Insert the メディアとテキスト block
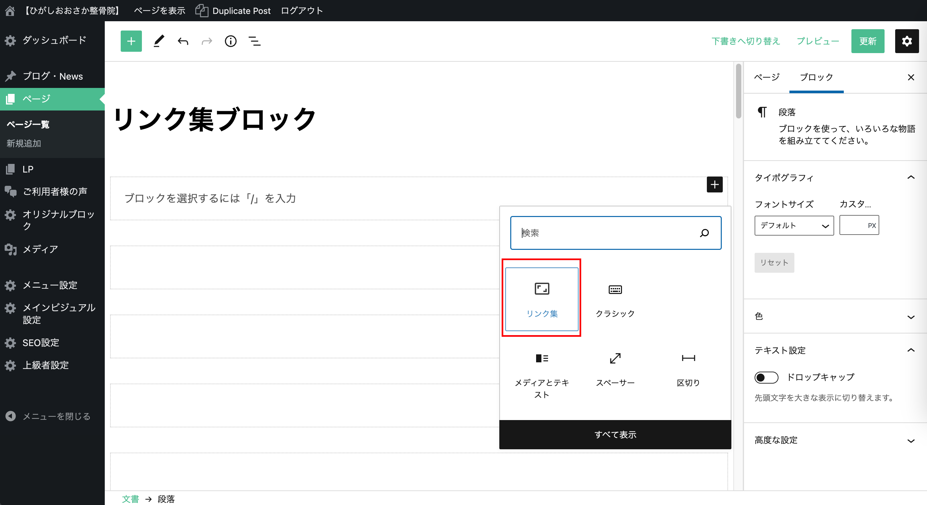Viewport: 927px width, 505px height. (542, 374)
